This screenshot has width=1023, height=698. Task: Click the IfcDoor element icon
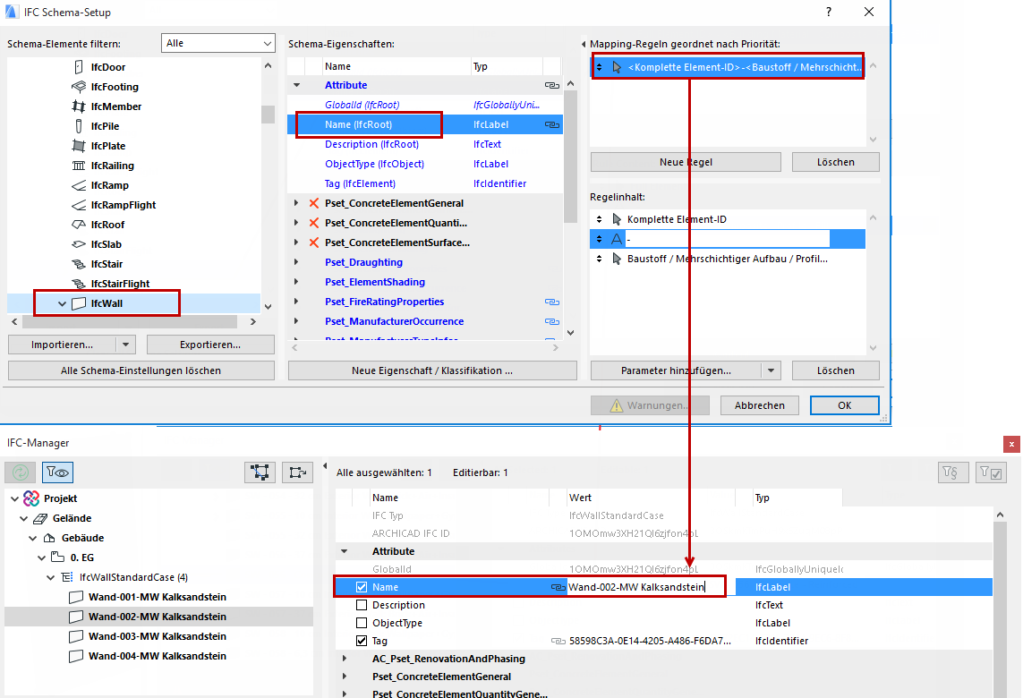pyautogui.click(x=79, y=67)
